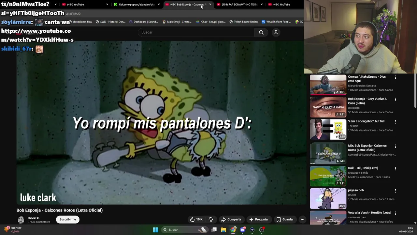Click Compartir share button
417x235 pixels.
tap(231, 219)
